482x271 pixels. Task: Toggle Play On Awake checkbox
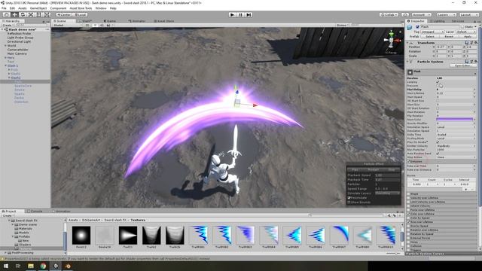438,142
